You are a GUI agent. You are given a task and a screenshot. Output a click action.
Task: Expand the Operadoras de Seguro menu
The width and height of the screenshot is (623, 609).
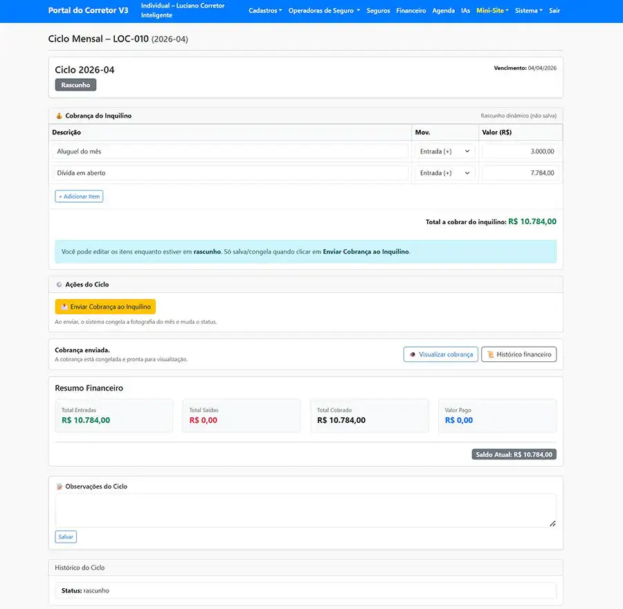pos(324,11)
